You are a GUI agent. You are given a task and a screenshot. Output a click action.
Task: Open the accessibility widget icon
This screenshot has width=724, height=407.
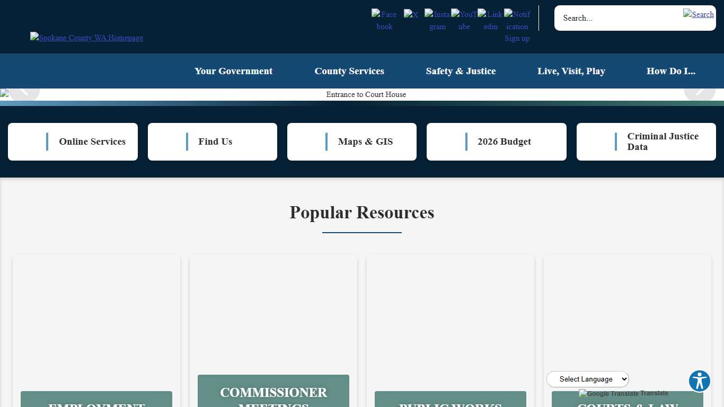[x=699, y=381]
